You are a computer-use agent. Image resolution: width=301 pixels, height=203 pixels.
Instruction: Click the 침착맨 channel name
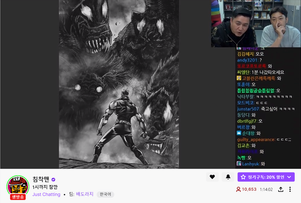41,179
